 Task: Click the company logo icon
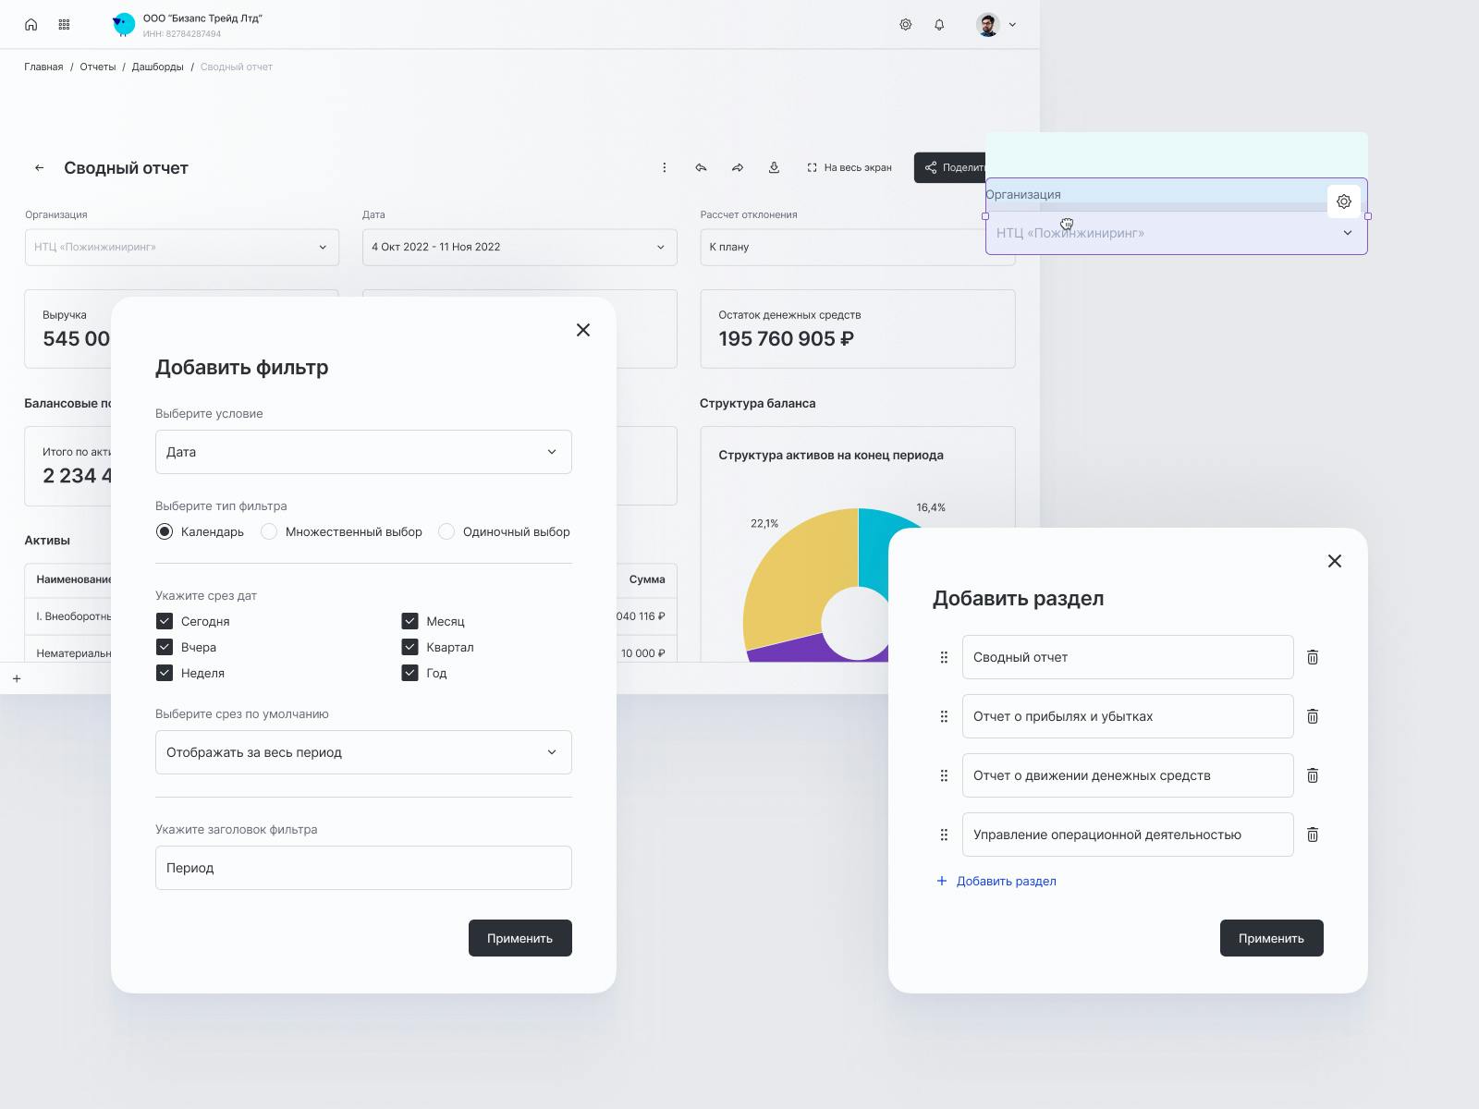123,25
